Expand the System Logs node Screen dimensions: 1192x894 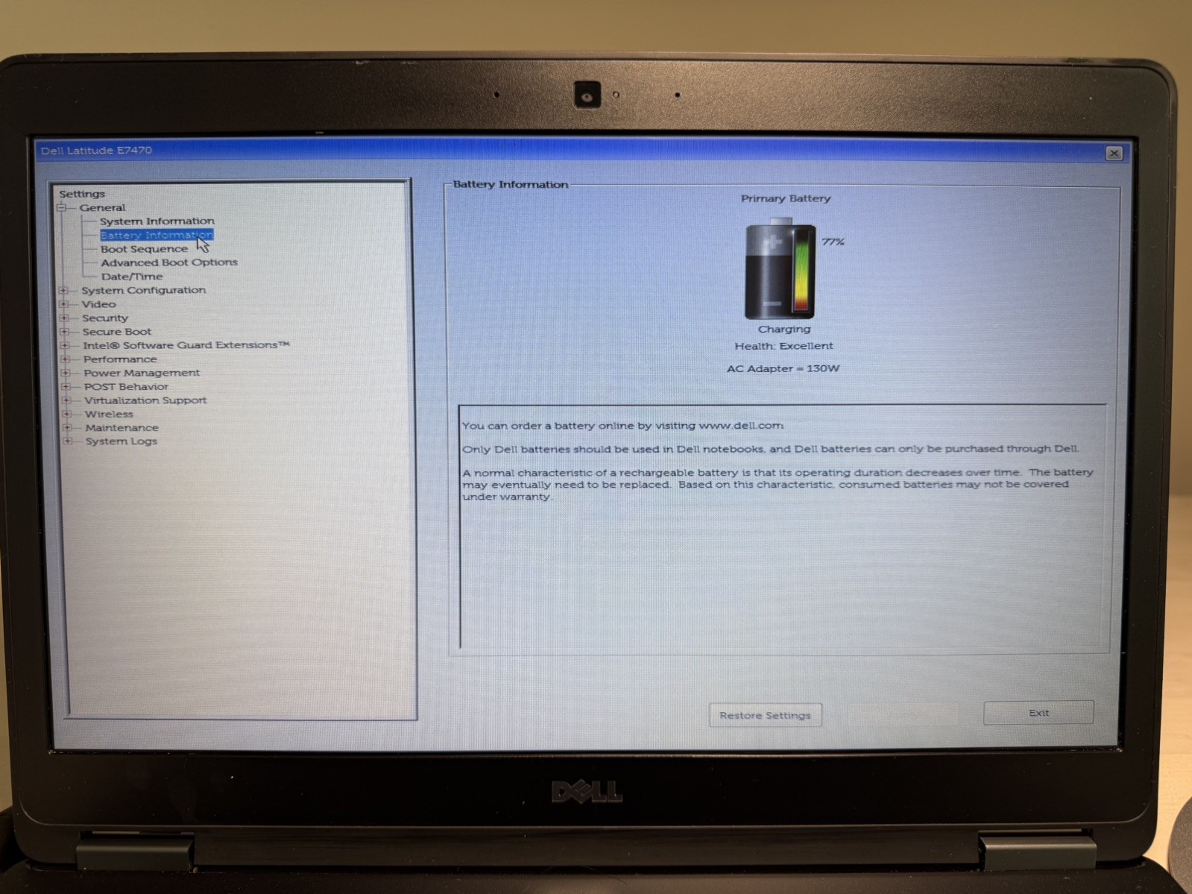(68, 441)
